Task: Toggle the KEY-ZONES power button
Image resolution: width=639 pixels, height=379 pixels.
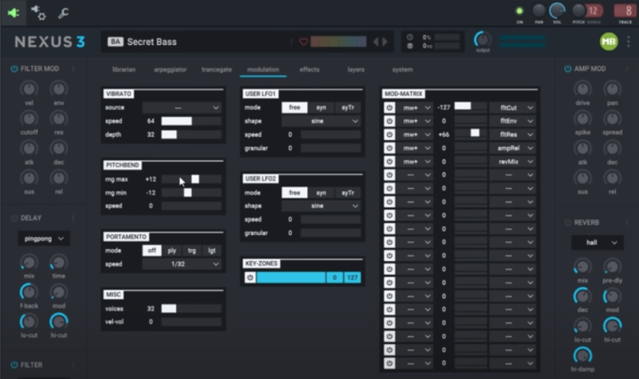Action: coord(250,277)
